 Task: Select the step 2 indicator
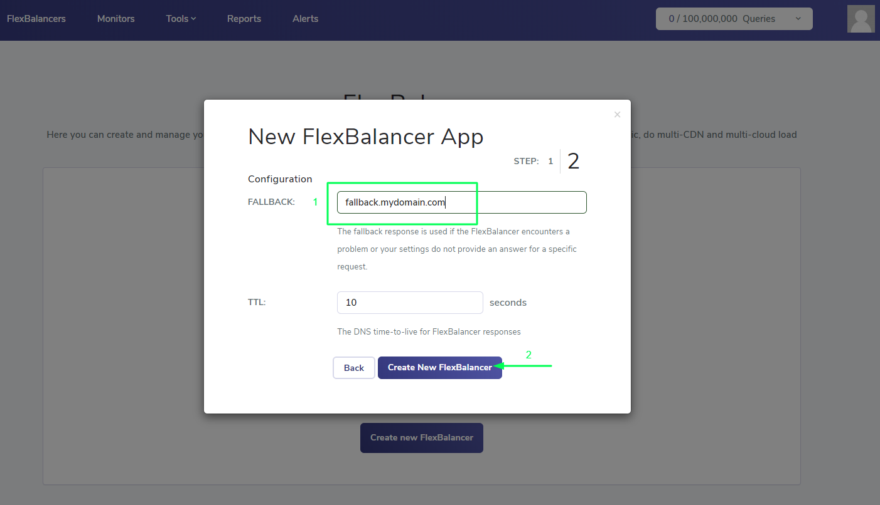coord(573,161)
